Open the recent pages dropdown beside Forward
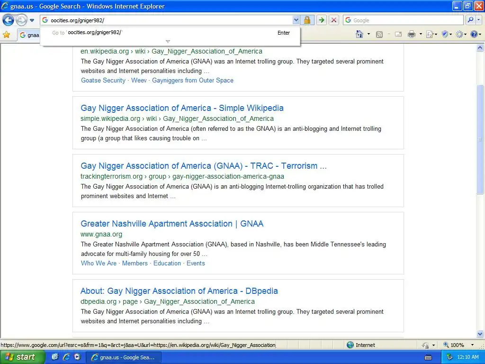The image size is (485, 364). 32,20
